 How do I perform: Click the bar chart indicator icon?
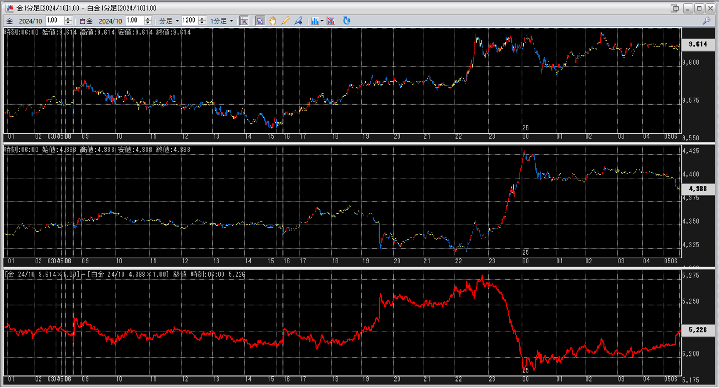[x=314, y=21]
